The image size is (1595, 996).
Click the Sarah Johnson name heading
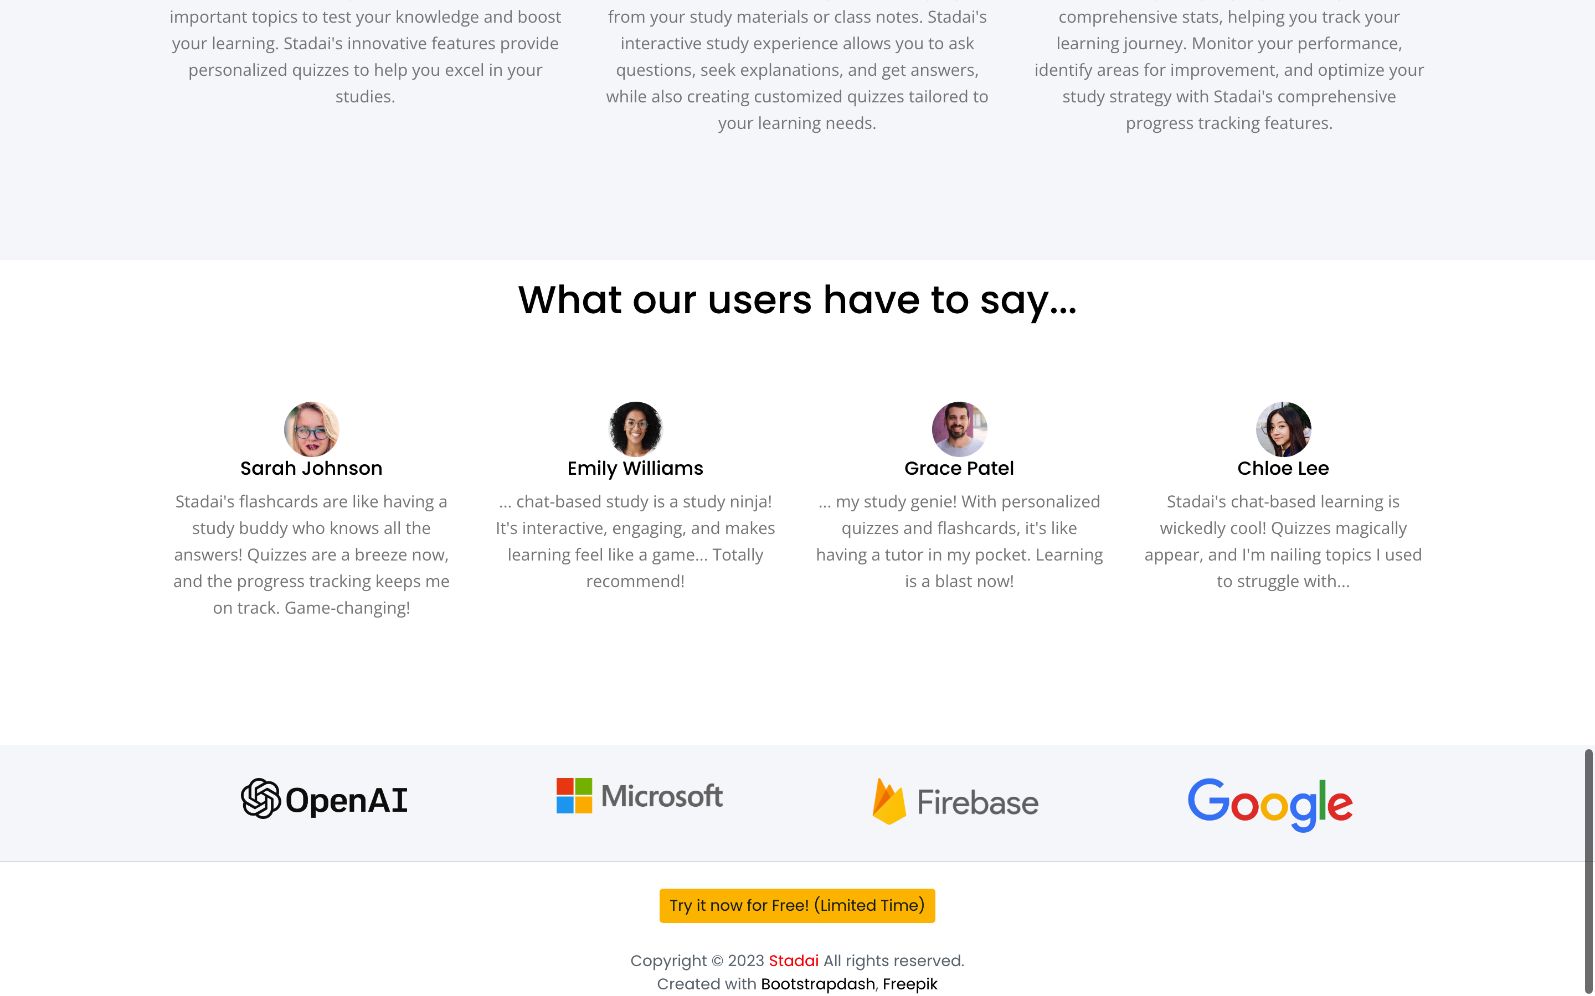(x=311, y=468)
